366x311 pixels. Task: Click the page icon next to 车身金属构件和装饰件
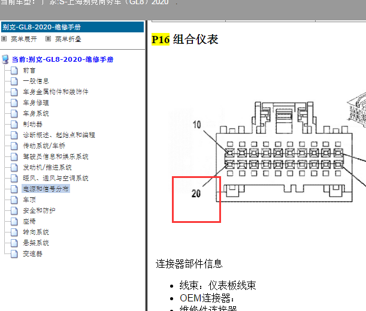click(x=14, y=92)
